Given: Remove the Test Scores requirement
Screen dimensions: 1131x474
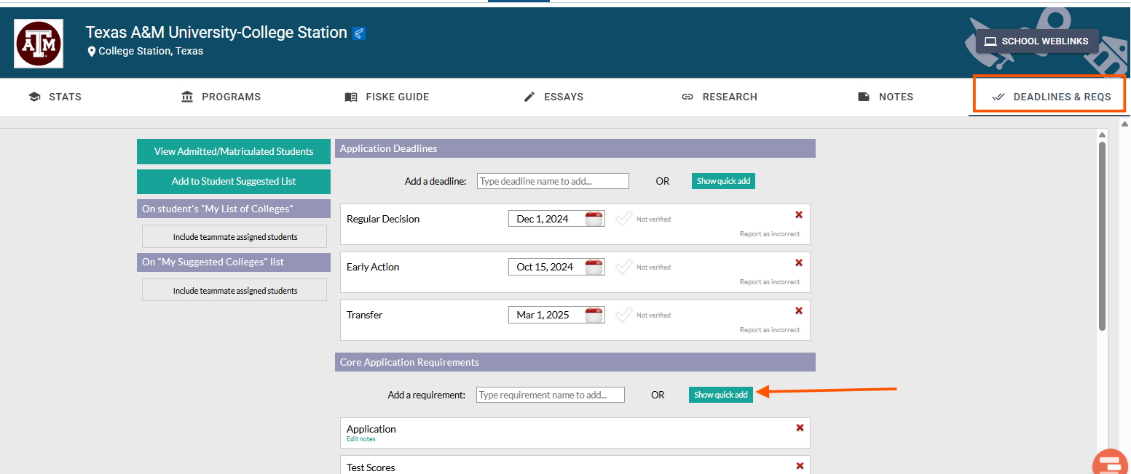Looking at the screenshot, I should 800,466.
